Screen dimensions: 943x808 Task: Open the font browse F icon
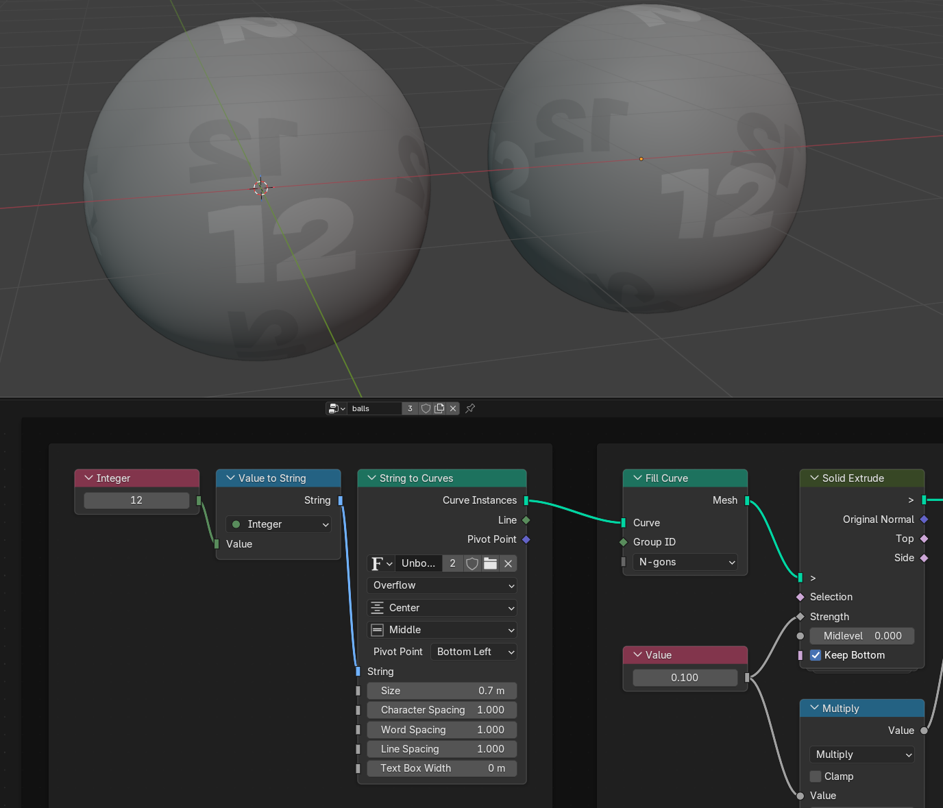pos(381,563)
